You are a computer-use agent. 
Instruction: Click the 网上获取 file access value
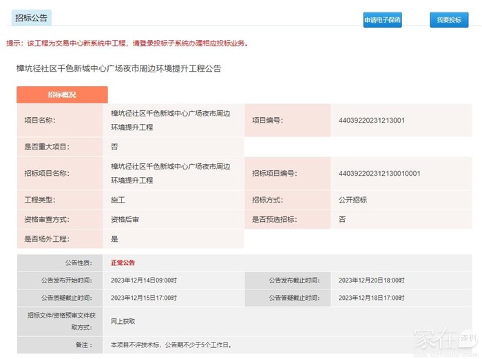coord(125,321)
